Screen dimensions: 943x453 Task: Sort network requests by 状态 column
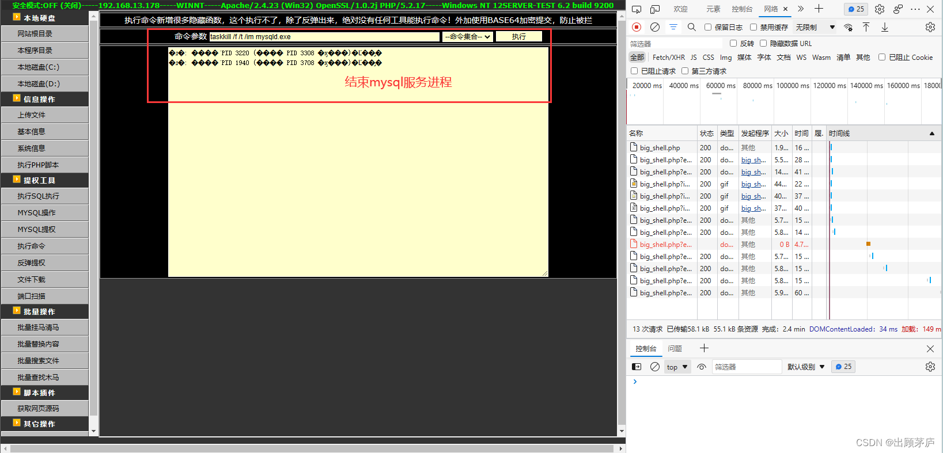707,133
